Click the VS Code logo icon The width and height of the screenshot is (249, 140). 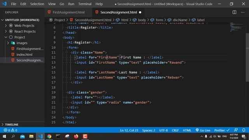(4, 3)
